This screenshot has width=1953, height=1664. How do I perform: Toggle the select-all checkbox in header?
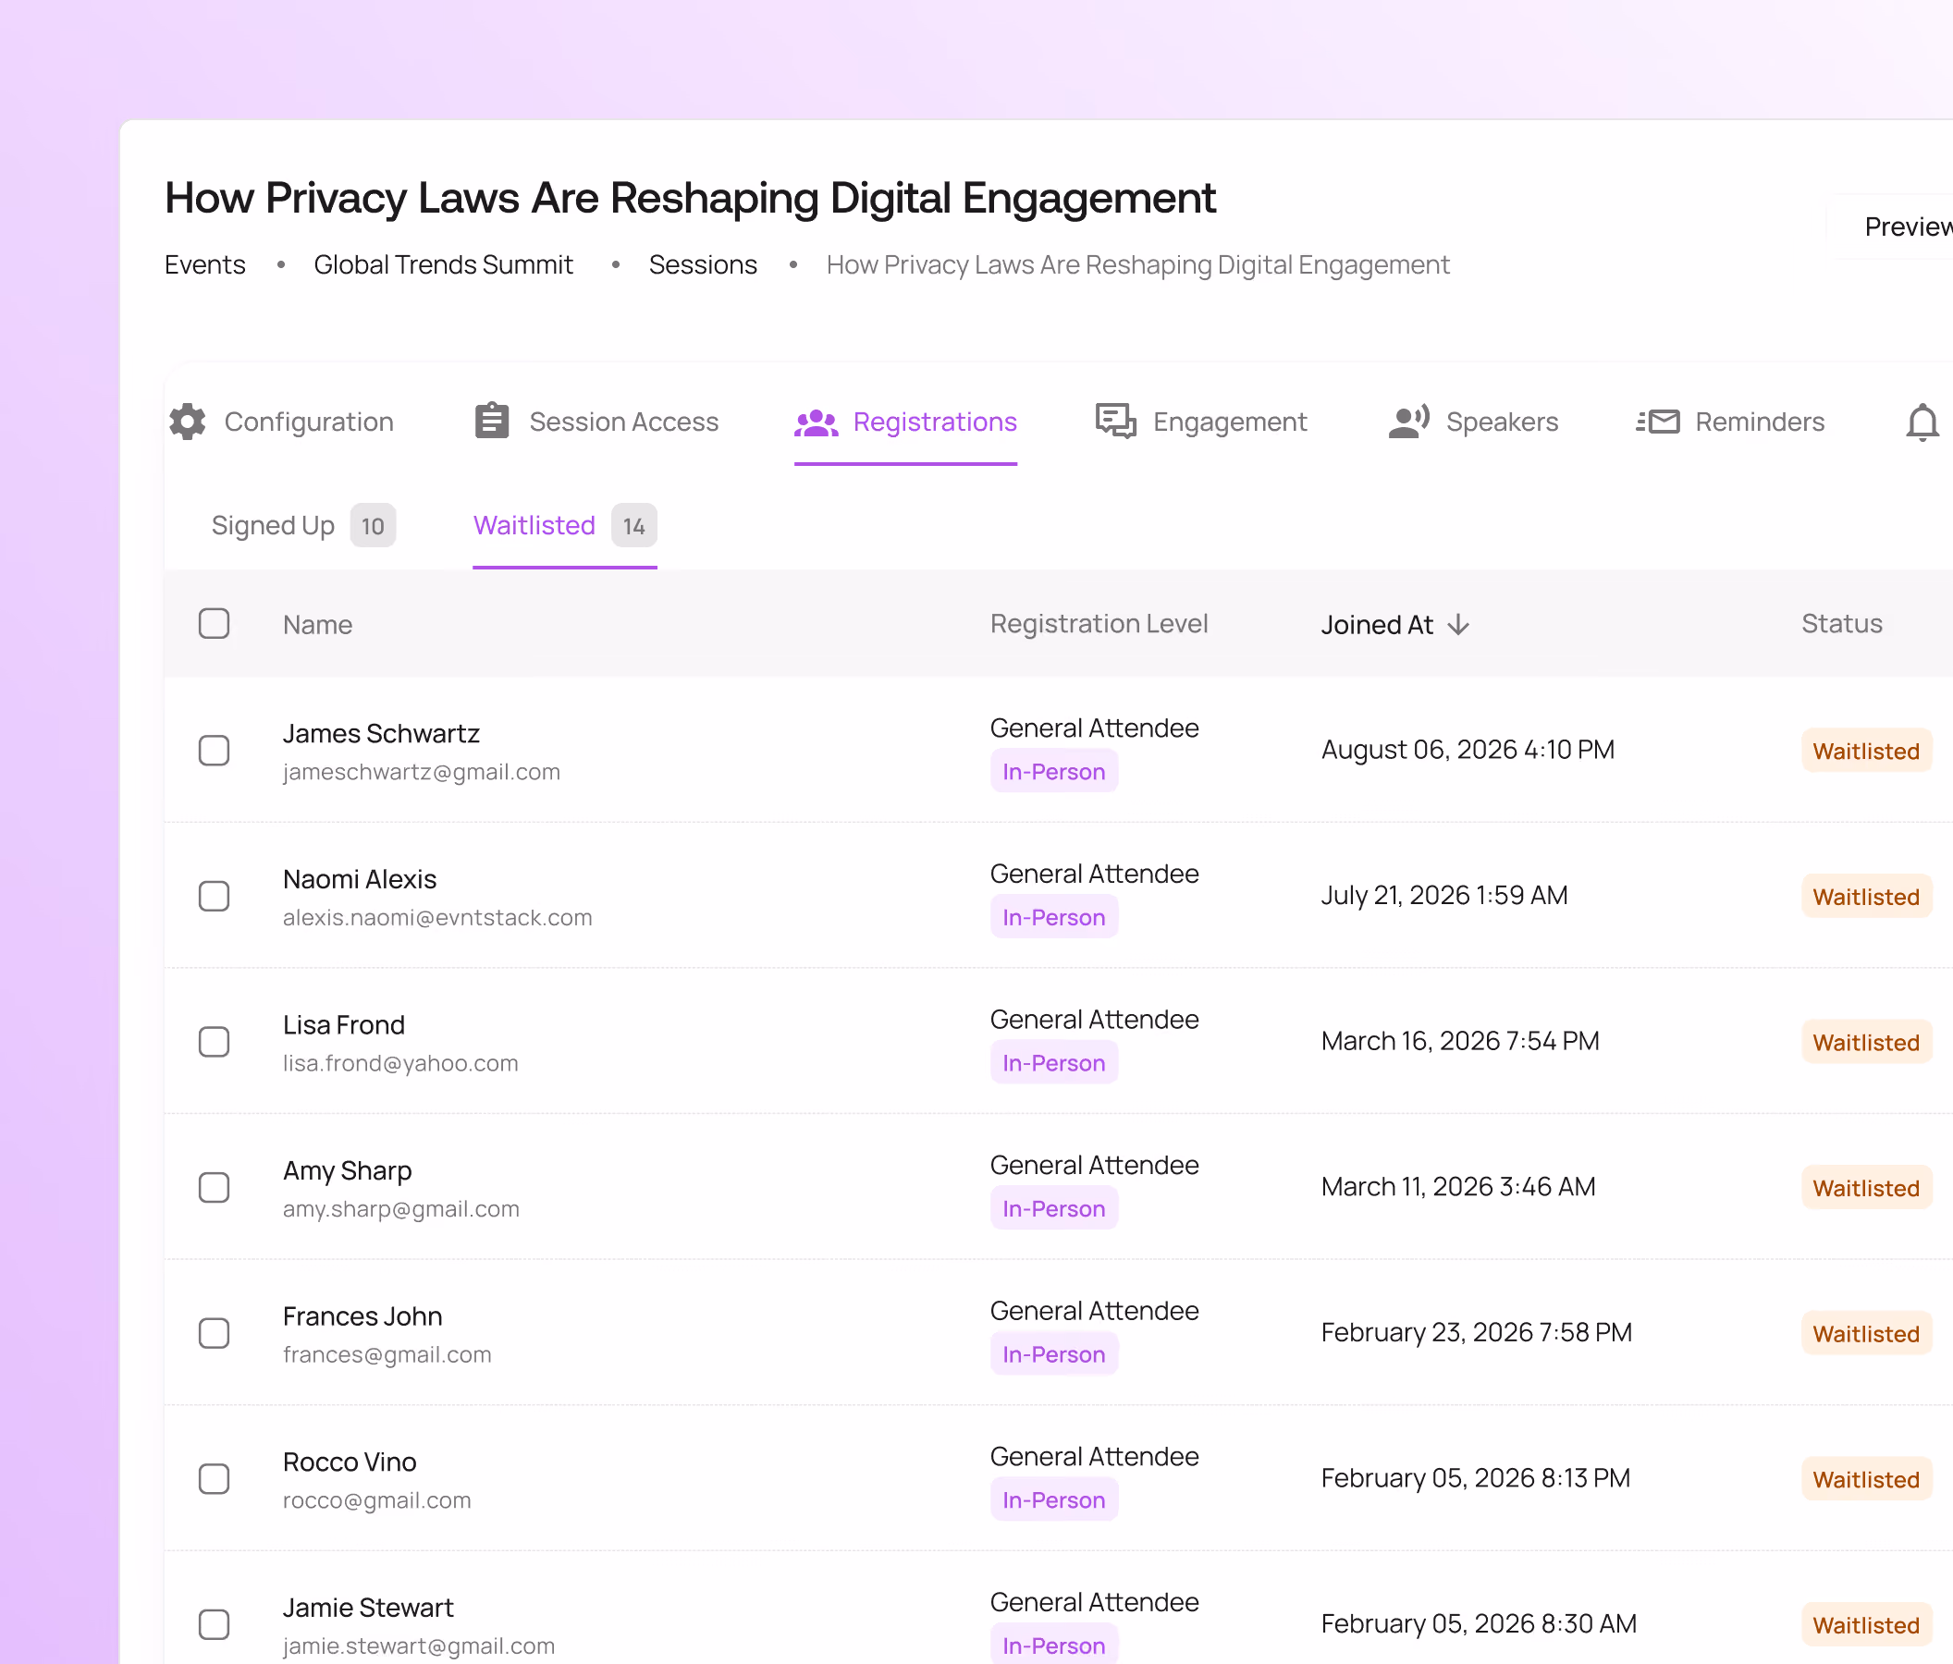[x=214, y=623]
